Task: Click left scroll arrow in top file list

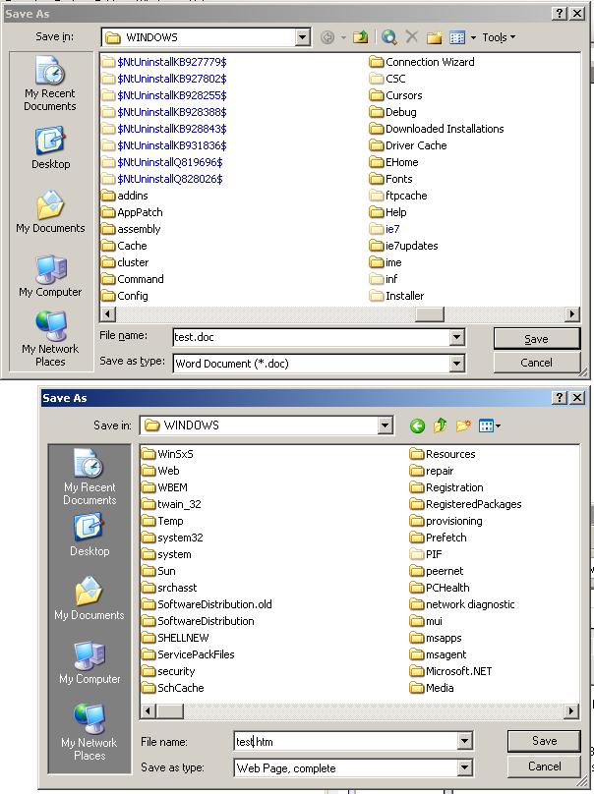Action: click(x=107, y=313)
